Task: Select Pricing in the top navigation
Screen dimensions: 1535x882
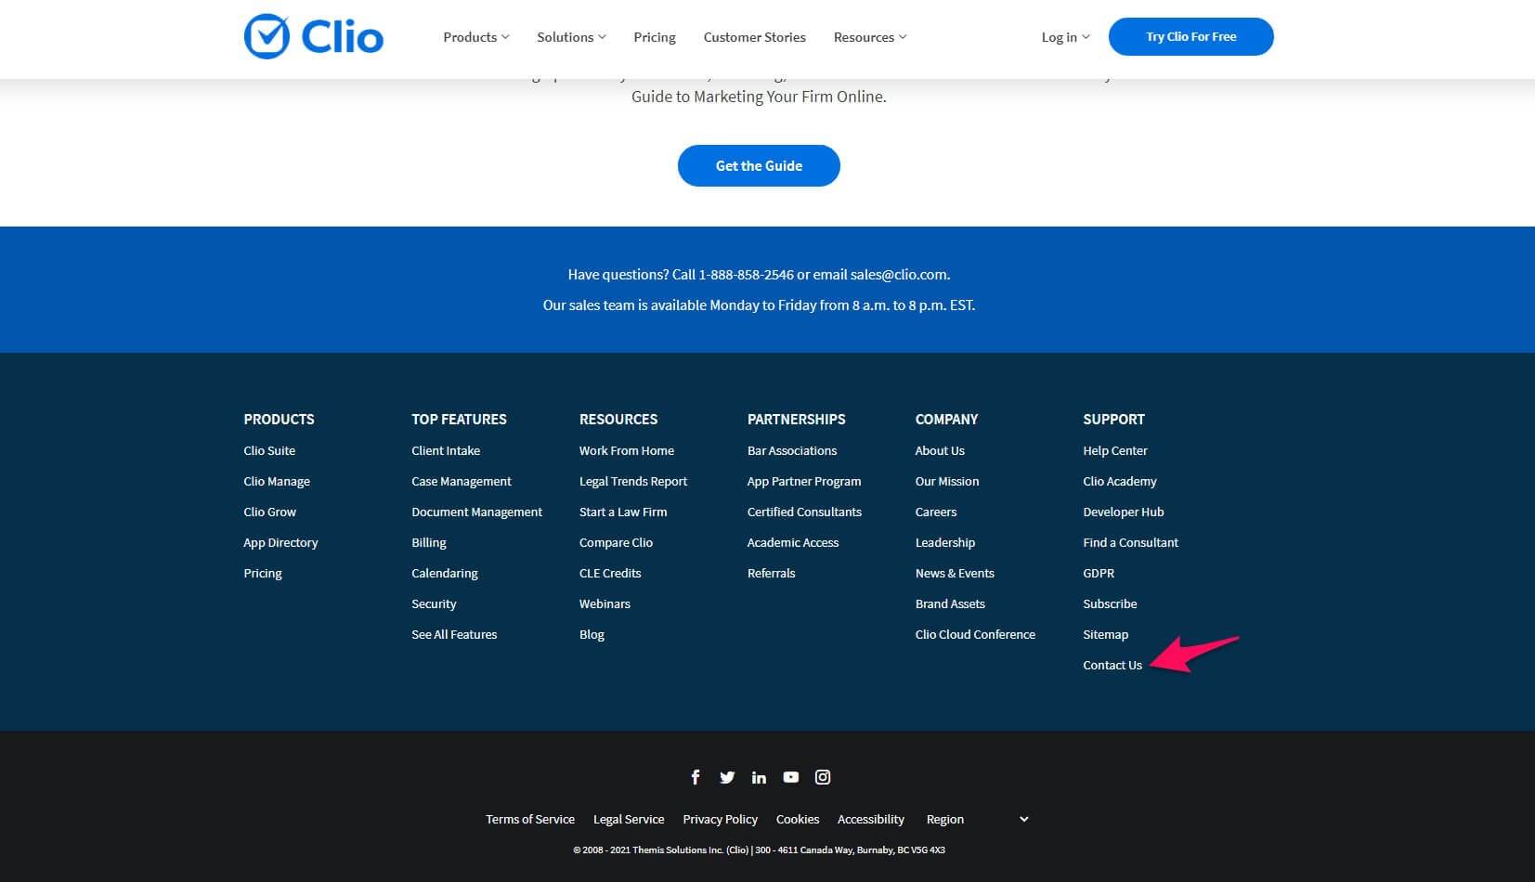Action: 654,37
